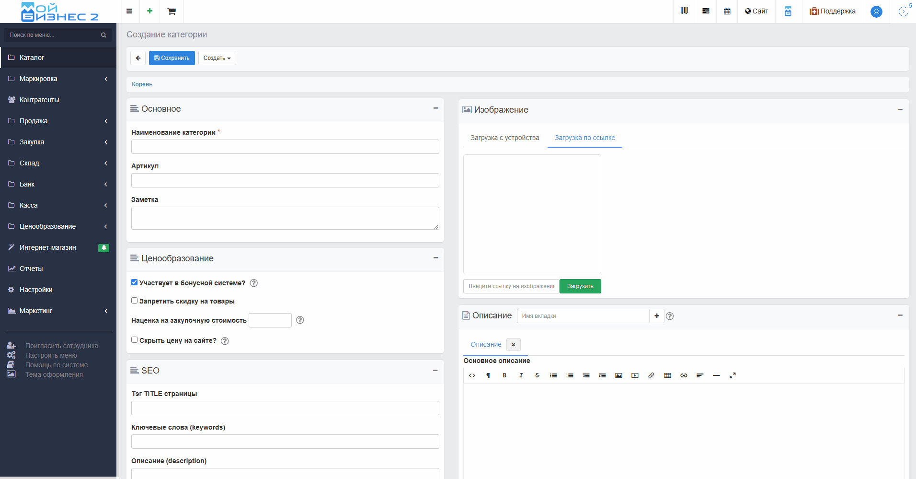Click green plus icon in top bar
The image size is (916, 479).
[150, 11]
